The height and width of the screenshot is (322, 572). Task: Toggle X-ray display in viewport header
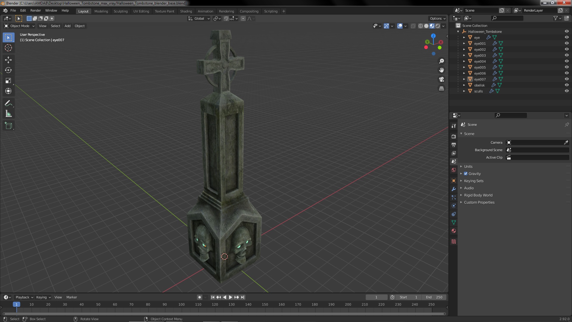(413, 26)
